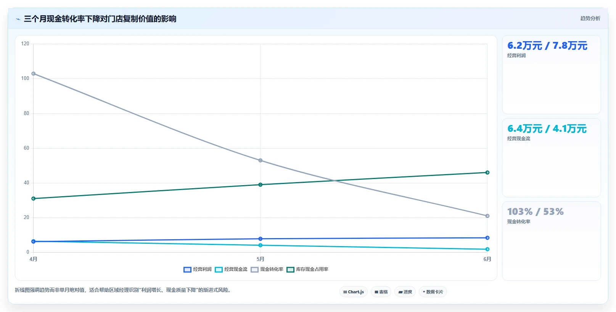
Task: Toggle 经营现金流 legend series
Action: [231, 269]
